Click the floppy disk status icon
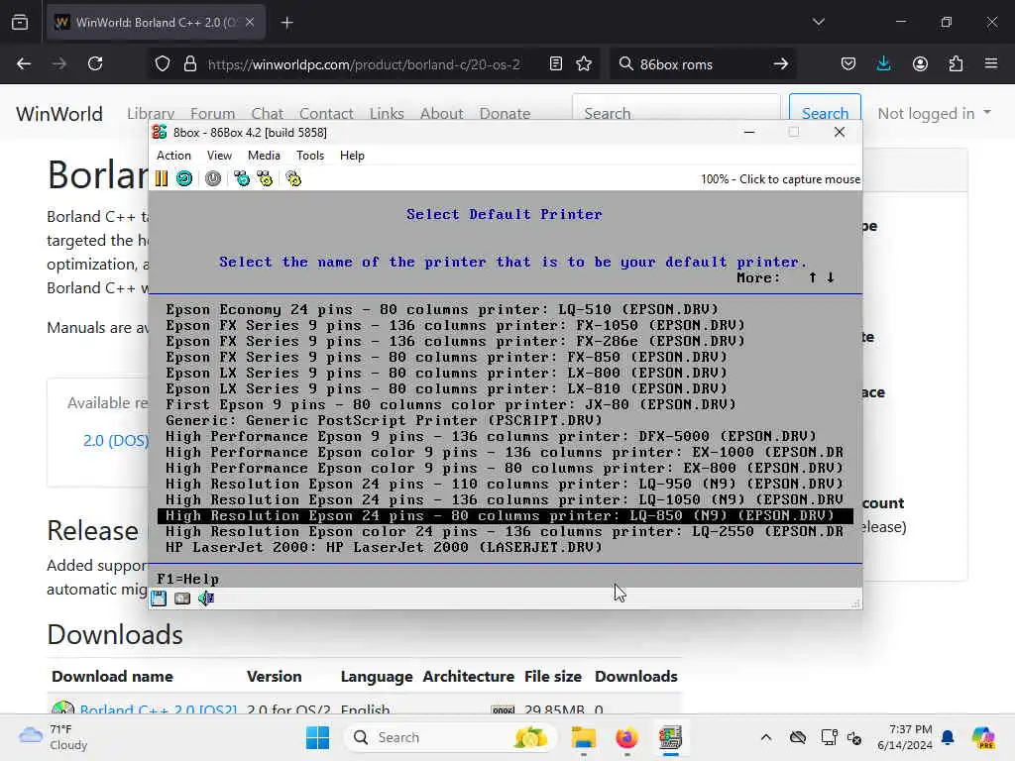 [159, 598]
